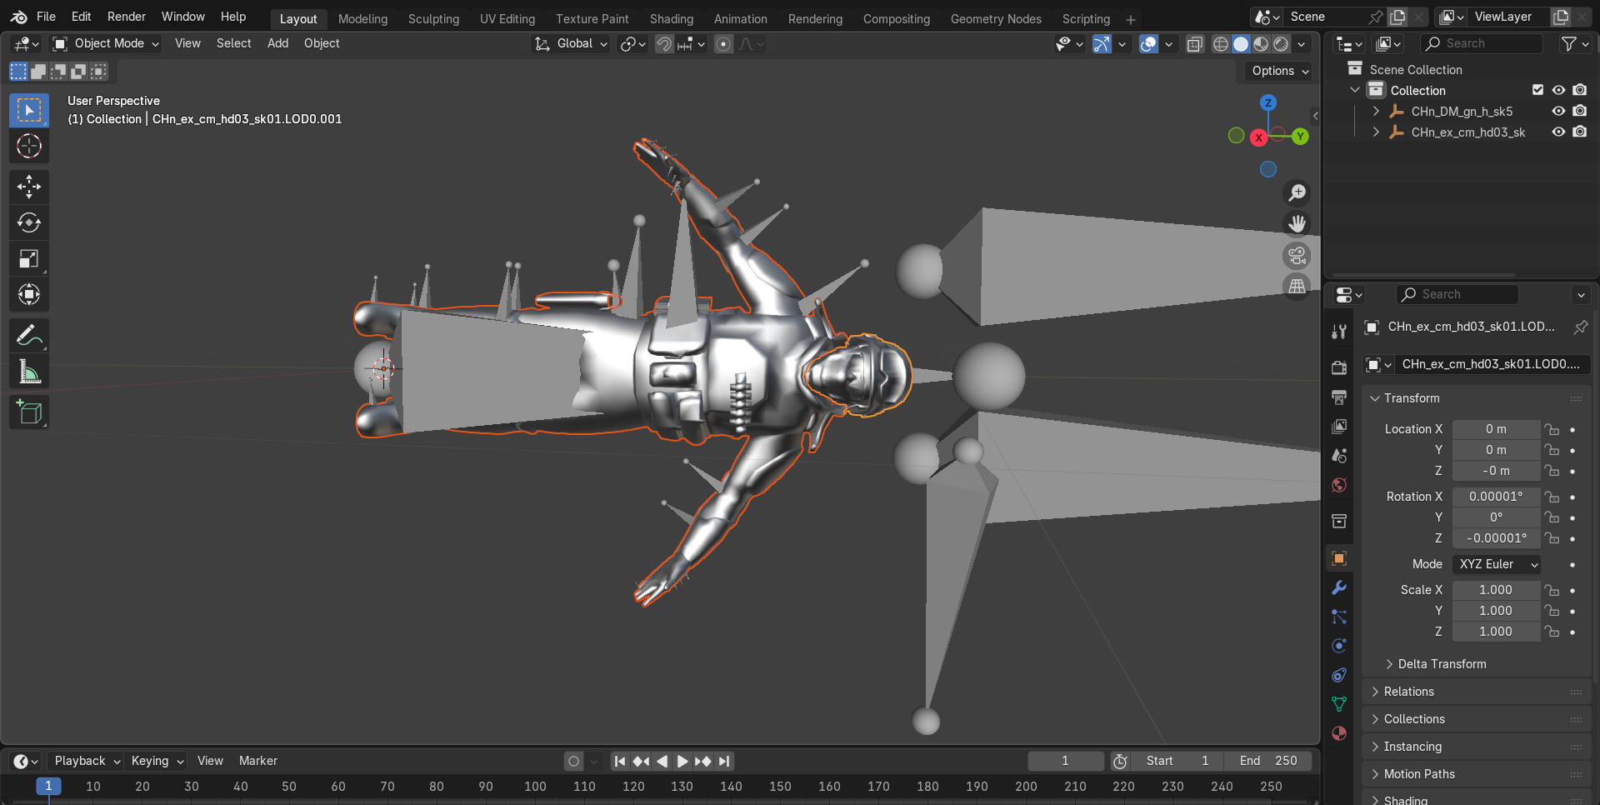1600x805 pixels.
Task: Toggle X-ray mode in viewport header
Action: coord(1195,44)
